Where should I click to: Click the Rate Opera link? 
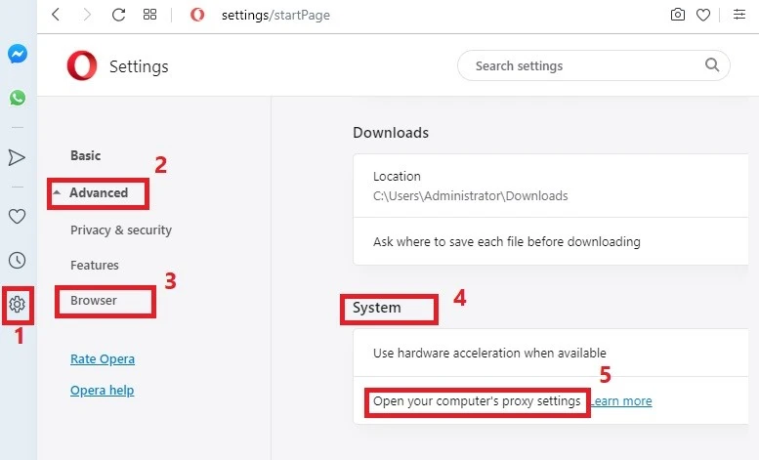point(103,358)
